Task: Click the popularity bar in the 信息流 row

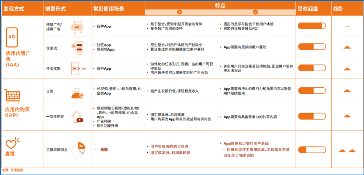Action: (312, 47)
